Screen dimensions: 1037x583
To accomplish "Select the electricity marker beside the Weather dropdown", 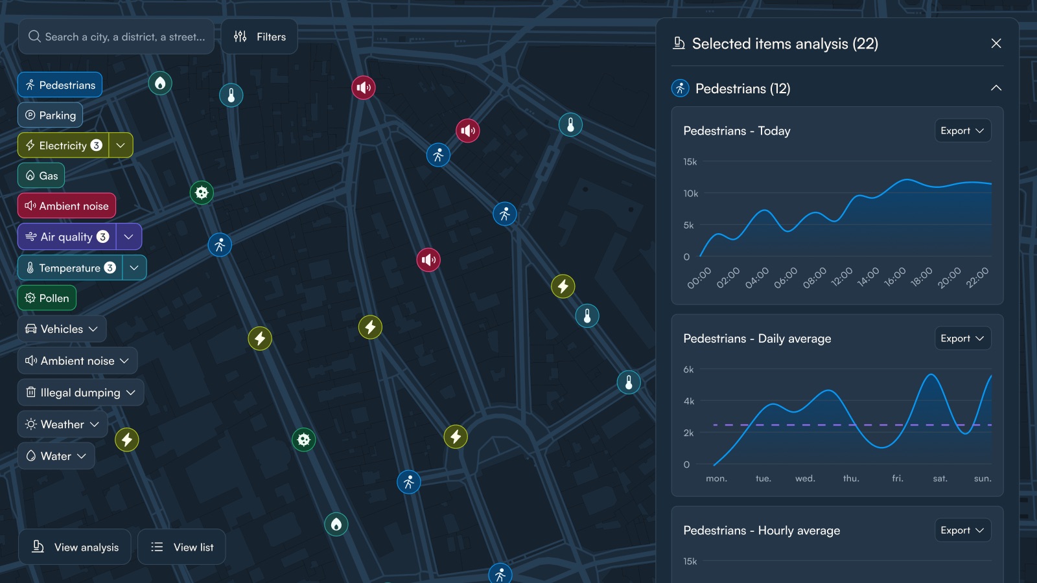I will pos(127,440).
